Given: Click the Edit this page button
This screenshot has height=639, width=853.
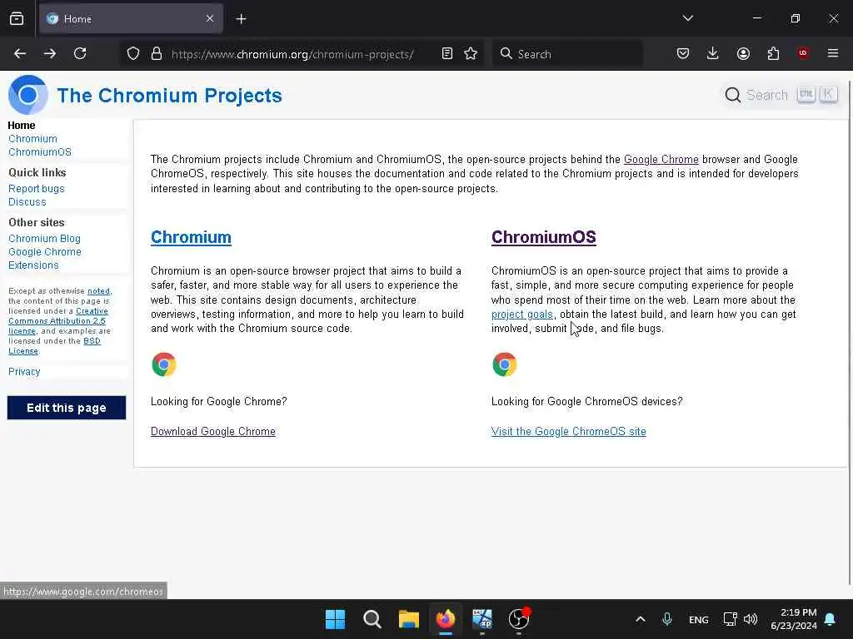Looking at the screenshot, I should [67, 408].
